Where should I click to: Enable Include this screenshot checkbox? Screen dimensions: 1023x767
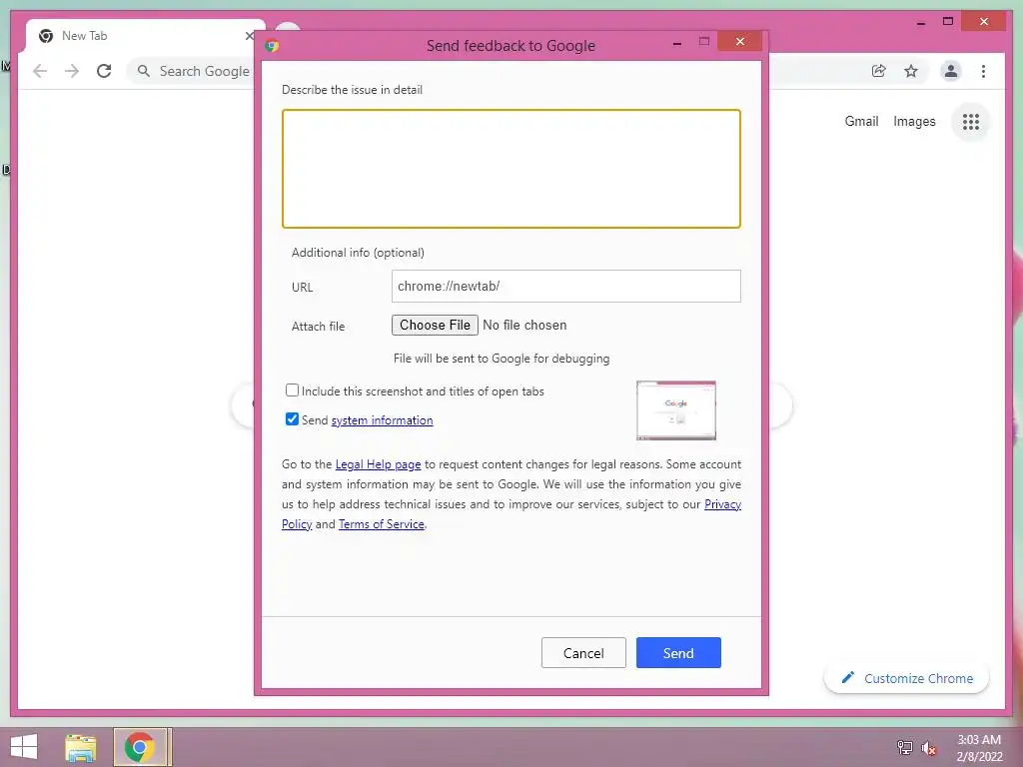292,390
